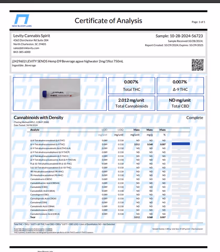Click the Cannabinoids with Density heading
The width and height of the screenshot is (220, 252).
coord(39,118)
